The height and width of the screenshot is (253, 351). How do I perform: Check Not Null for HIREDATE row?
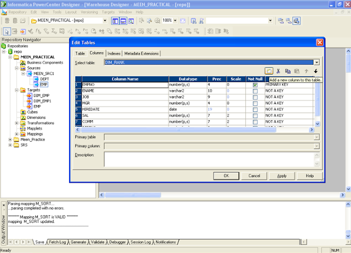point(255,110)
